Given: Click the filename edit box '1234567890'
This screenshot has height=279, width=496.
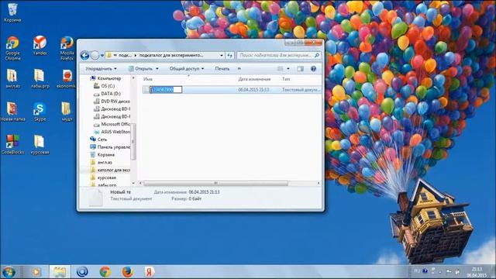Looking at the screenshot, I should pyautogui.click(x=166, y=90).
